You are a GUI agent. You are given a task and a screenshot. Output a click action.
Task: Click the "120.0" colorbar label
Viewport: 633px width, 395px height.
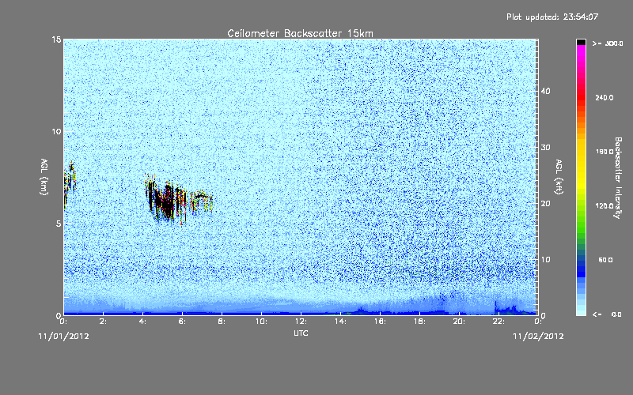click(x=605, y=205)
